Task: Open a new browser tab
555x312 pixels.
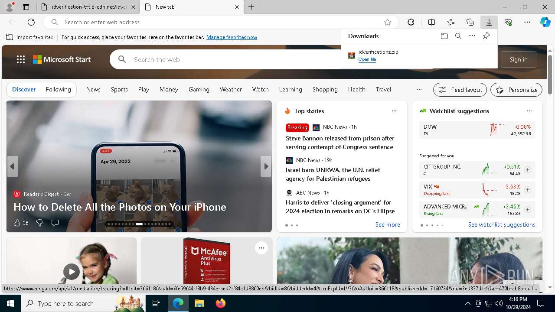Action: coord(251,7)
